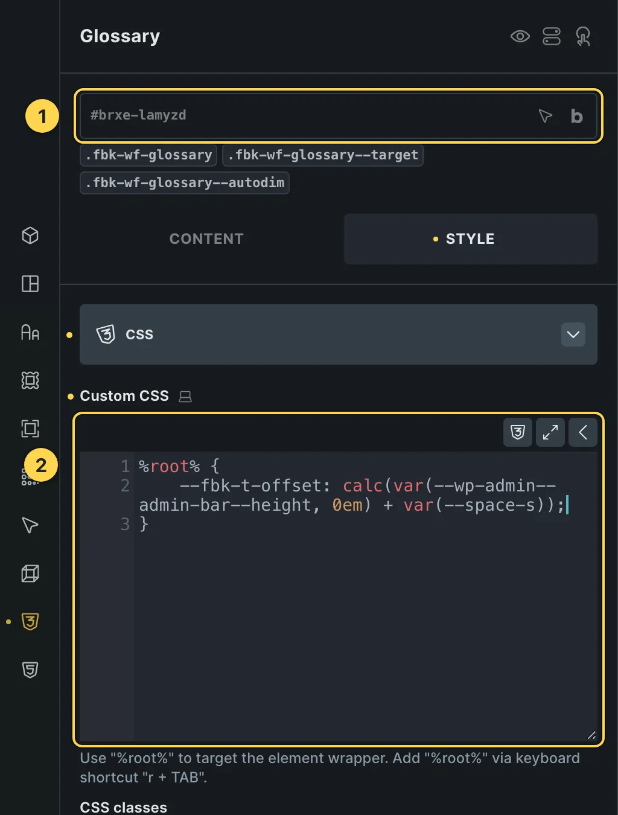Select the .fbk-wf-glossary class chip

148,155
